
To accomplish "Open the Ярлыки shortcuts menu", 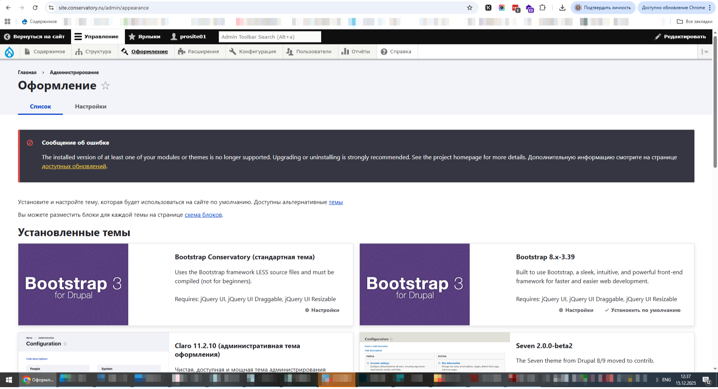I will click(144, 37).
